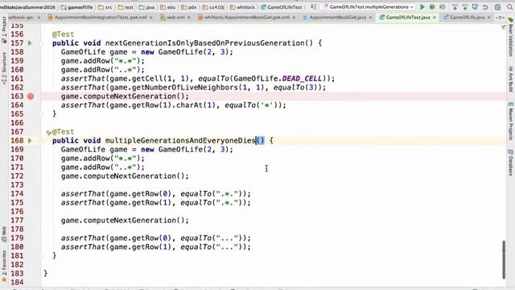Viewport: 515px width, 290px height.
Task: Open the Project tool window
Action: [4, 29]
